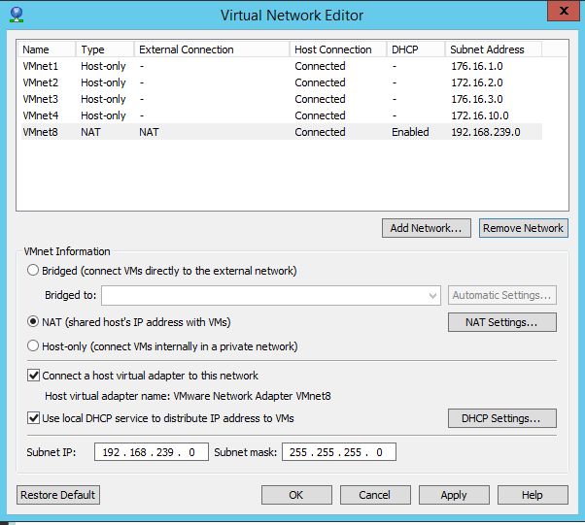Click the Virtual Network Editor globe icon

pos(17,15)
